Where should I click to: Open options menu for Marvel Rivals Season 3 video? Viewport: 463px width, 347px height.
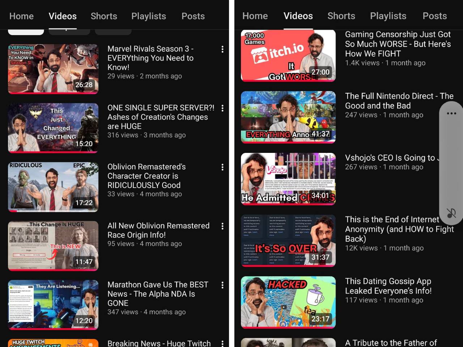tap(222, 49)
